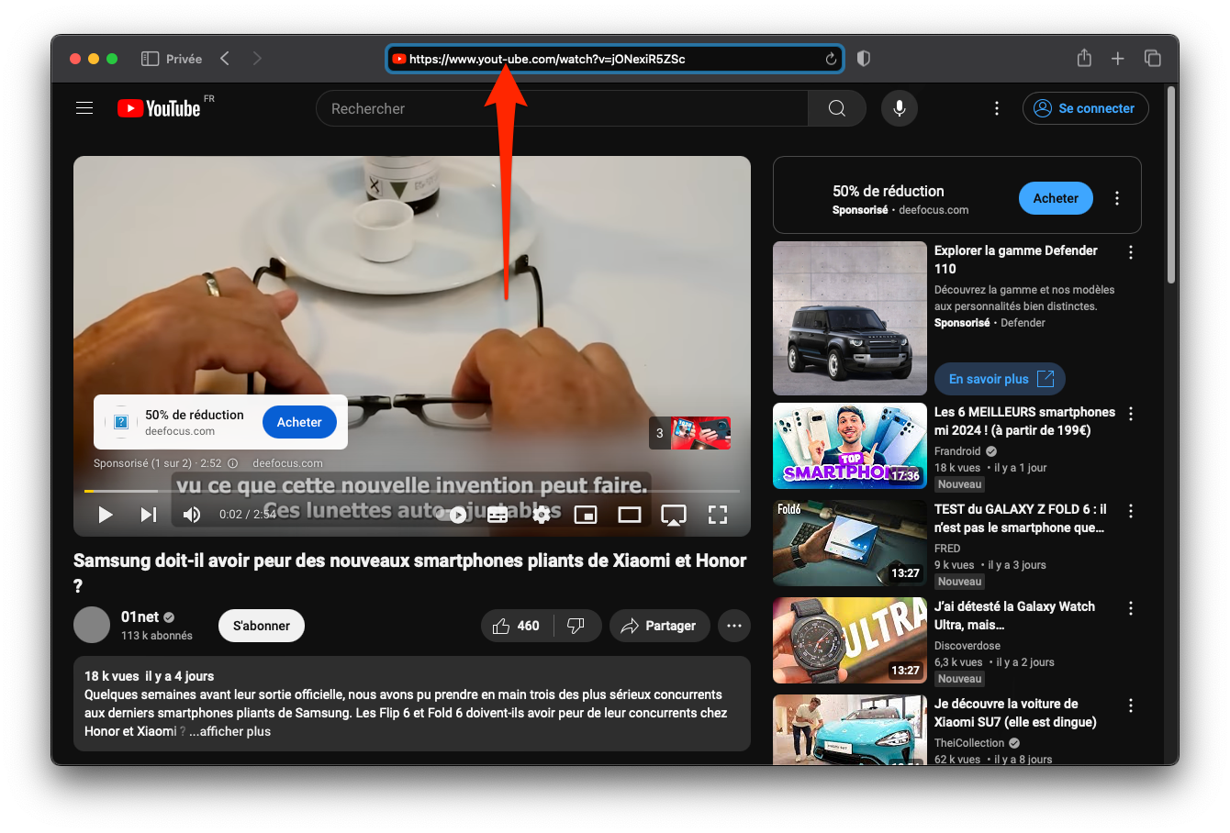Screen dimensions: 1230x833
Task: Click the address bar URL
Action: click(x=547, y=59)
